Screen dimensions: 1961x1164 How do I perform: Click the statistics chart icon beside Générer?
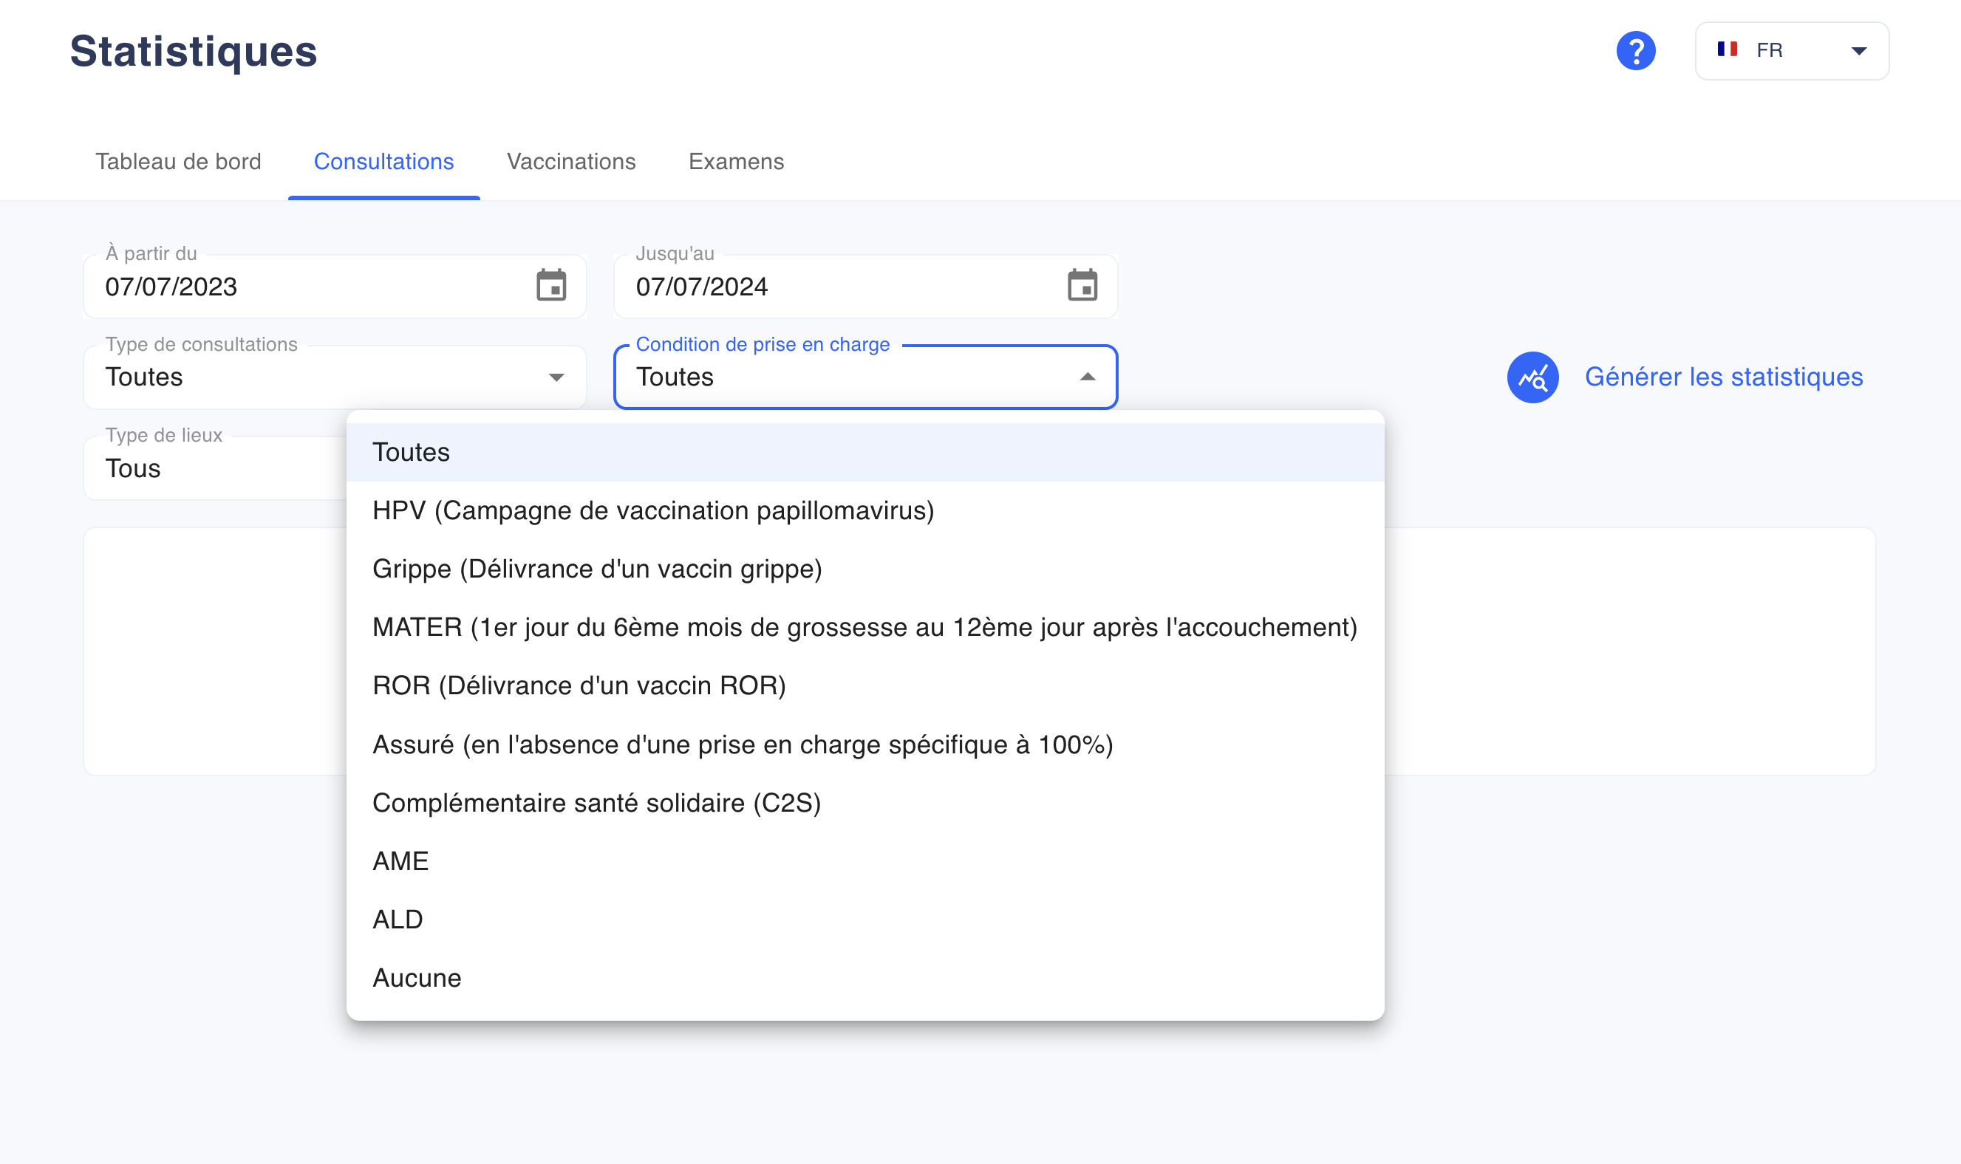(1532, 377)
